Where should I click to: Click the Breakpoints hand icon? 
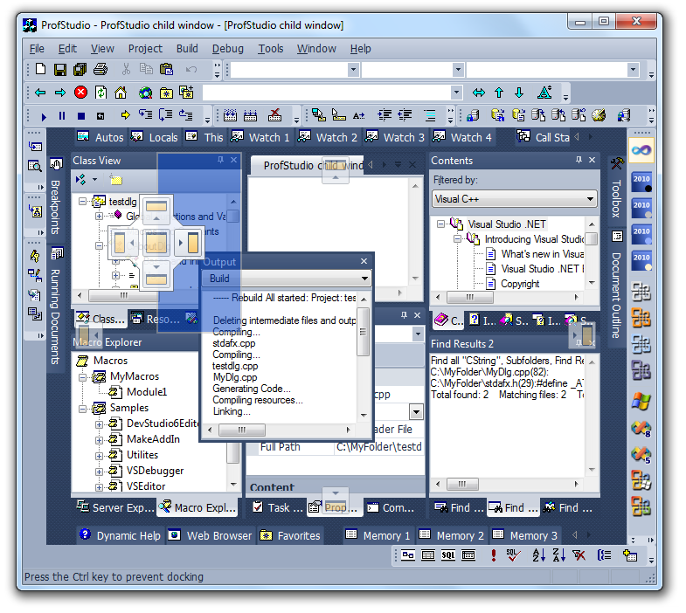tap(56, 164)
